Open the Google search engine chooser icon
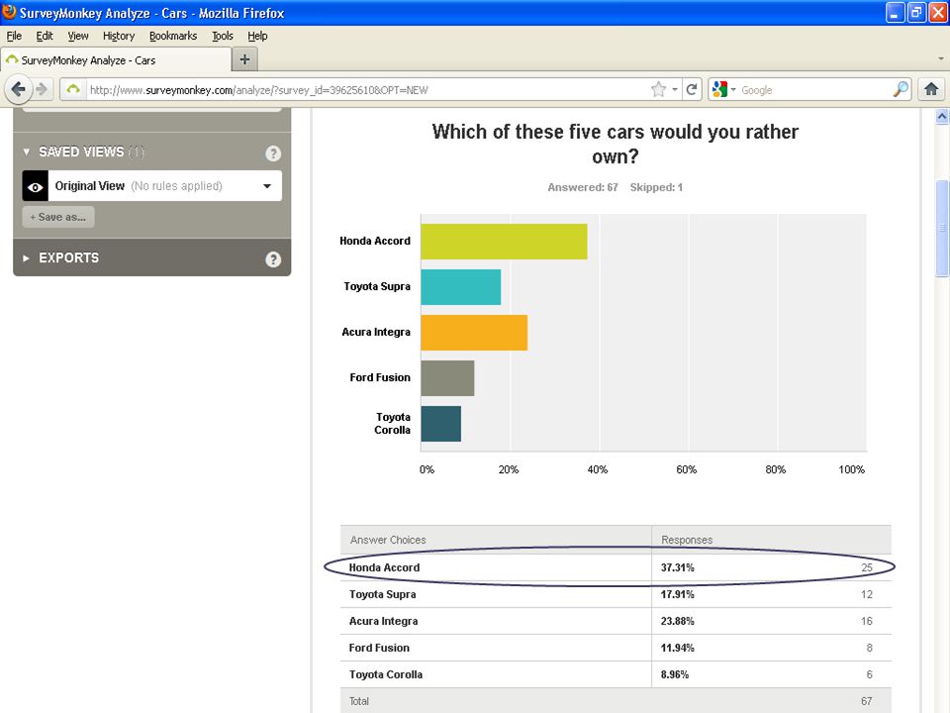The image size is (950, 713). [x=719, y=90]
